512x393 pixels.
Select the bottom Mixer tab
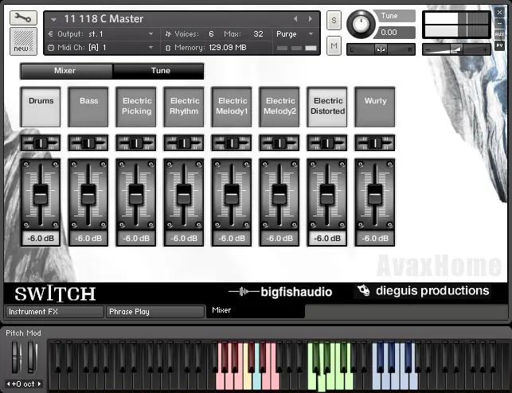point(256,310)
